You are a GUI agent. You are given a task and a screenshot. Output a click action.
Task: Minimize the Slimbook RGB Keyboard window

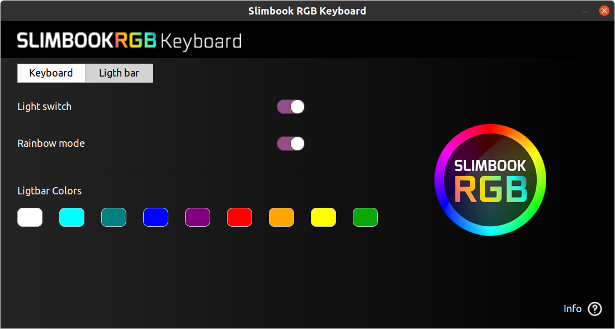pyautogui.click(x=586, y=11)
